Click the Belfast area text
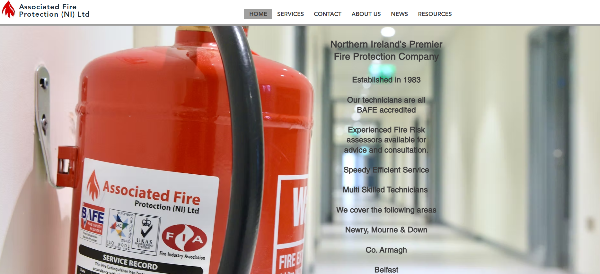The height and width of the screenshot is (274, 600). pyautogui.click(x=386, y=270)
